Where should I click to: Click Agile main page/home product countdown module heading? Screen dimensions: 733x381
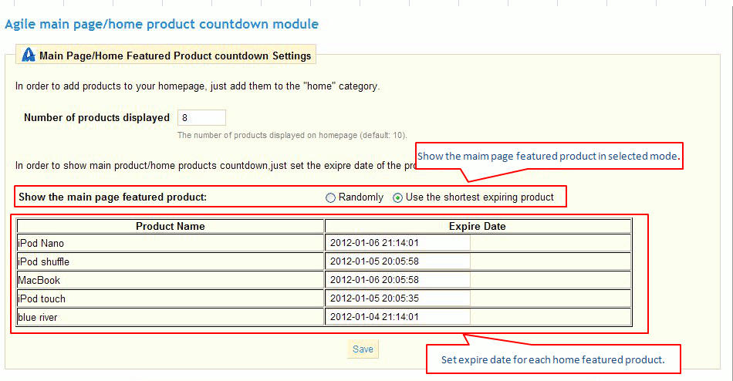click(162, 24)
